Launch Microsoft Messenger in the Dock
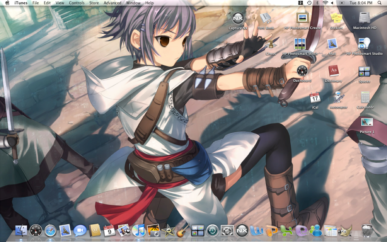 point(316,231)
